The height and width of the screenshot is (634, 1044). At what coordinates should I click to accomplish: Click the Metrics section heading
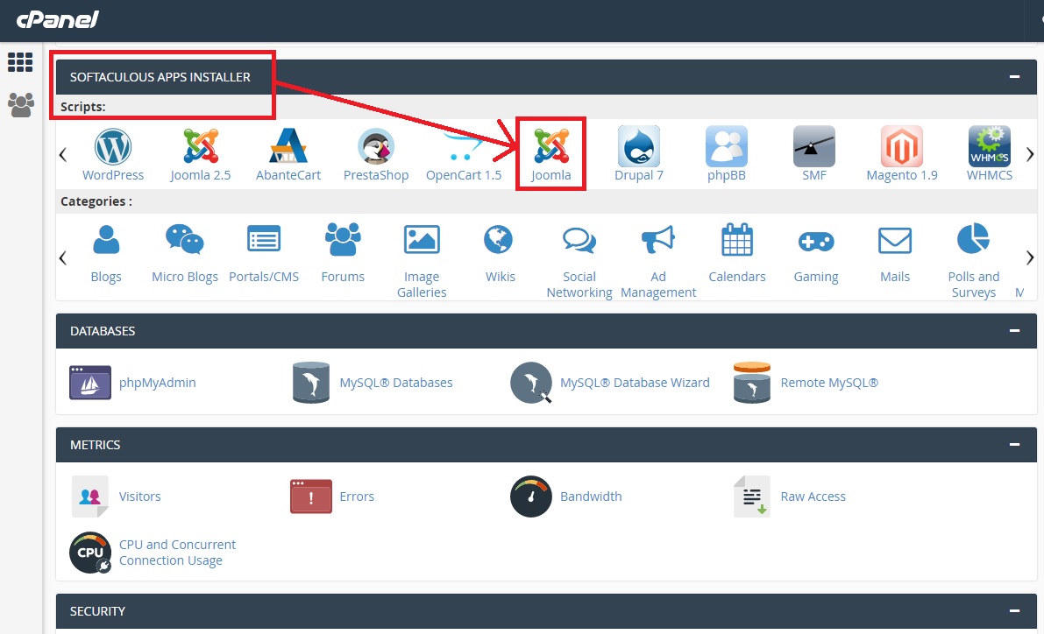pos(96,444)
